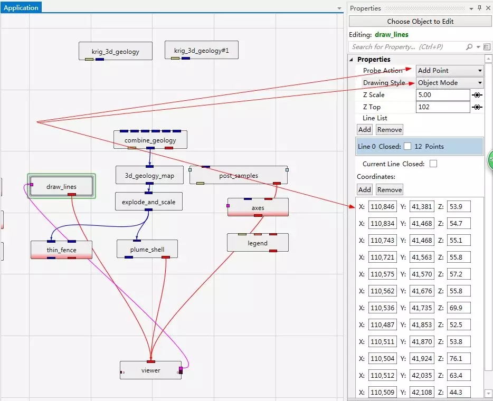The width and height of the screenshot is (493, 401).
Task: Click Remove under Coordinates
Action: pos(390,189)
